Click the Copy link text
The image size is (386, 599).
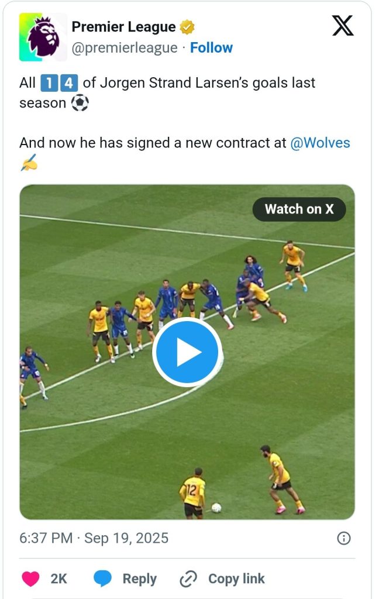pyautogui.click(x=236, y=579)
